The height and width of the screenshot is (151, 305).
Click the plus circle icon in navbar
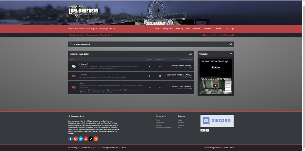pos(233,29)
